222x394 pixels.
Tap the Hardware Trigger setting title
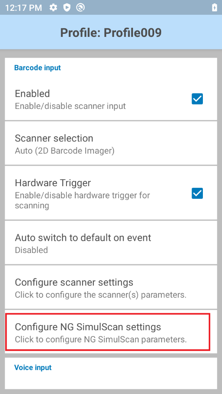point(53,183)
